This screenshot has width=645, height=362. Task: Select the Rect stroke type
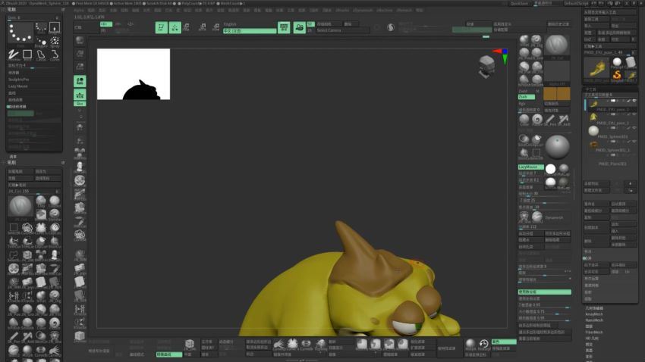tap(27, 55)
